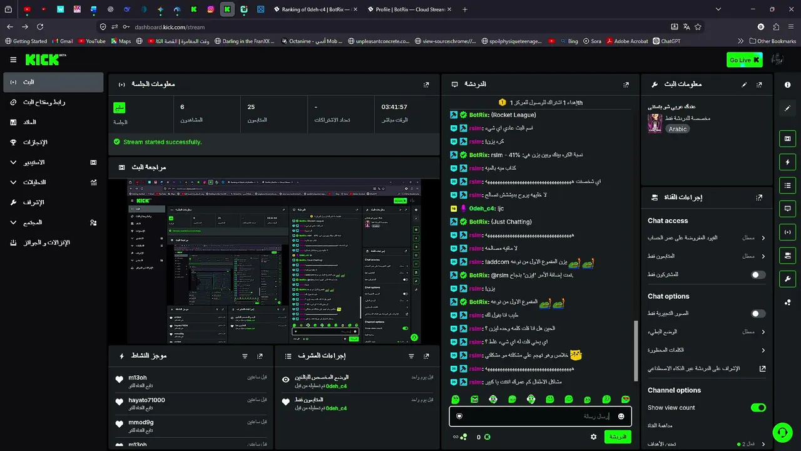
Task: Pop out the activity feed panel (موجز النشاط)
Action: coord(260,356)
